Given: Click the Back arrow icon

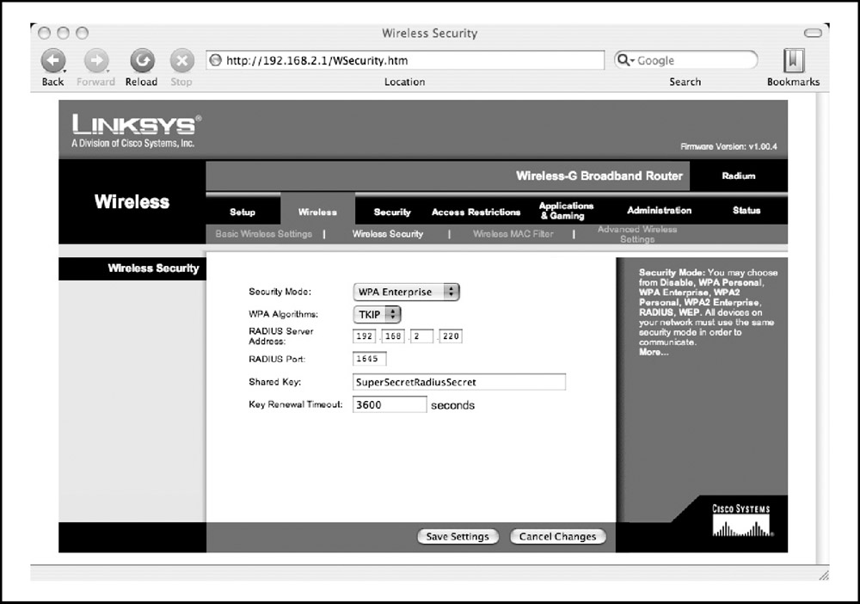Looking at the screenshot, I should (x=53, y=60).
